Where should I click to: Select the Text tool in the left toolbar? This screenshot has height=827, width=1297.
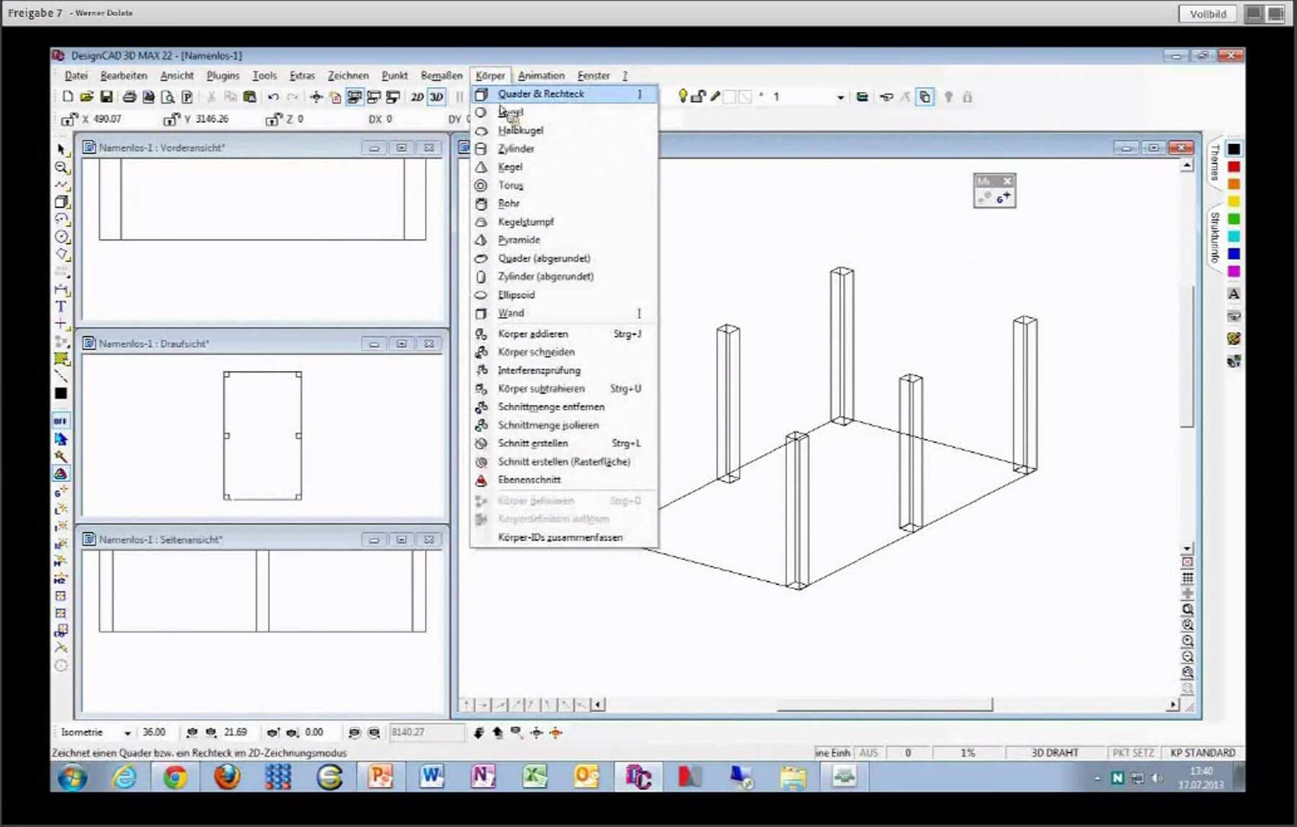[x=61, y=306]
